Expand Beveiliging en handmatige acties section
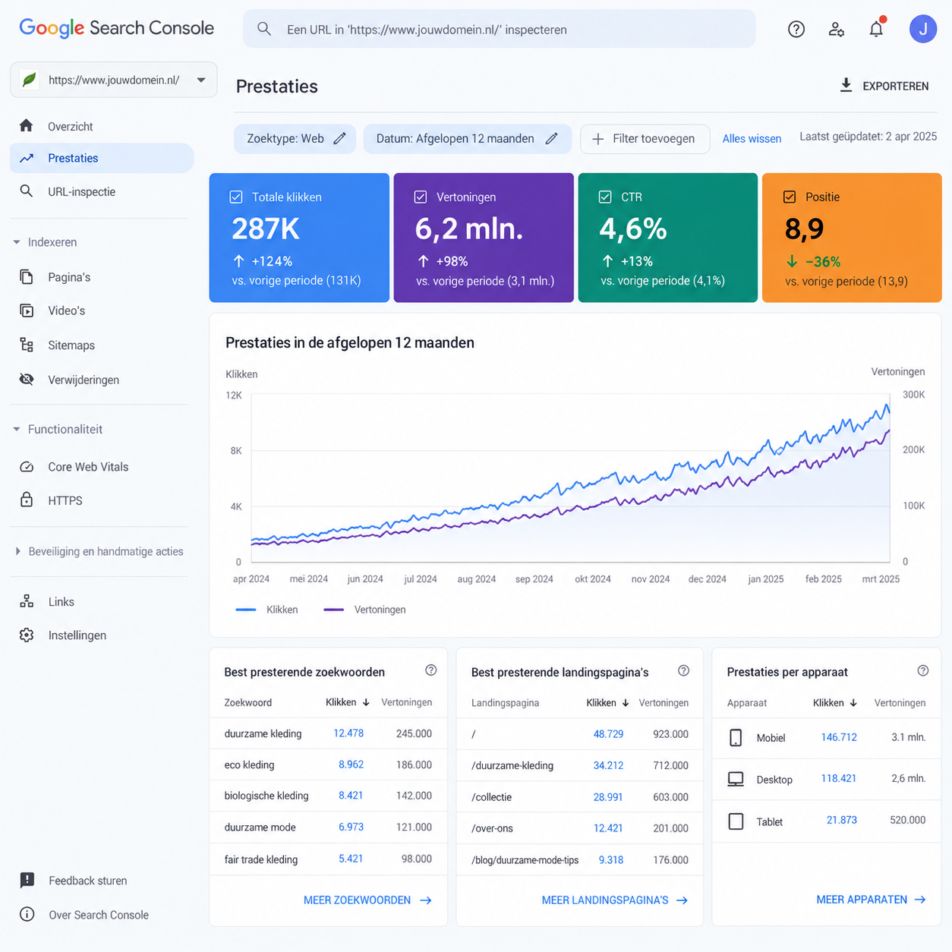952x952 pixels. 17,551
